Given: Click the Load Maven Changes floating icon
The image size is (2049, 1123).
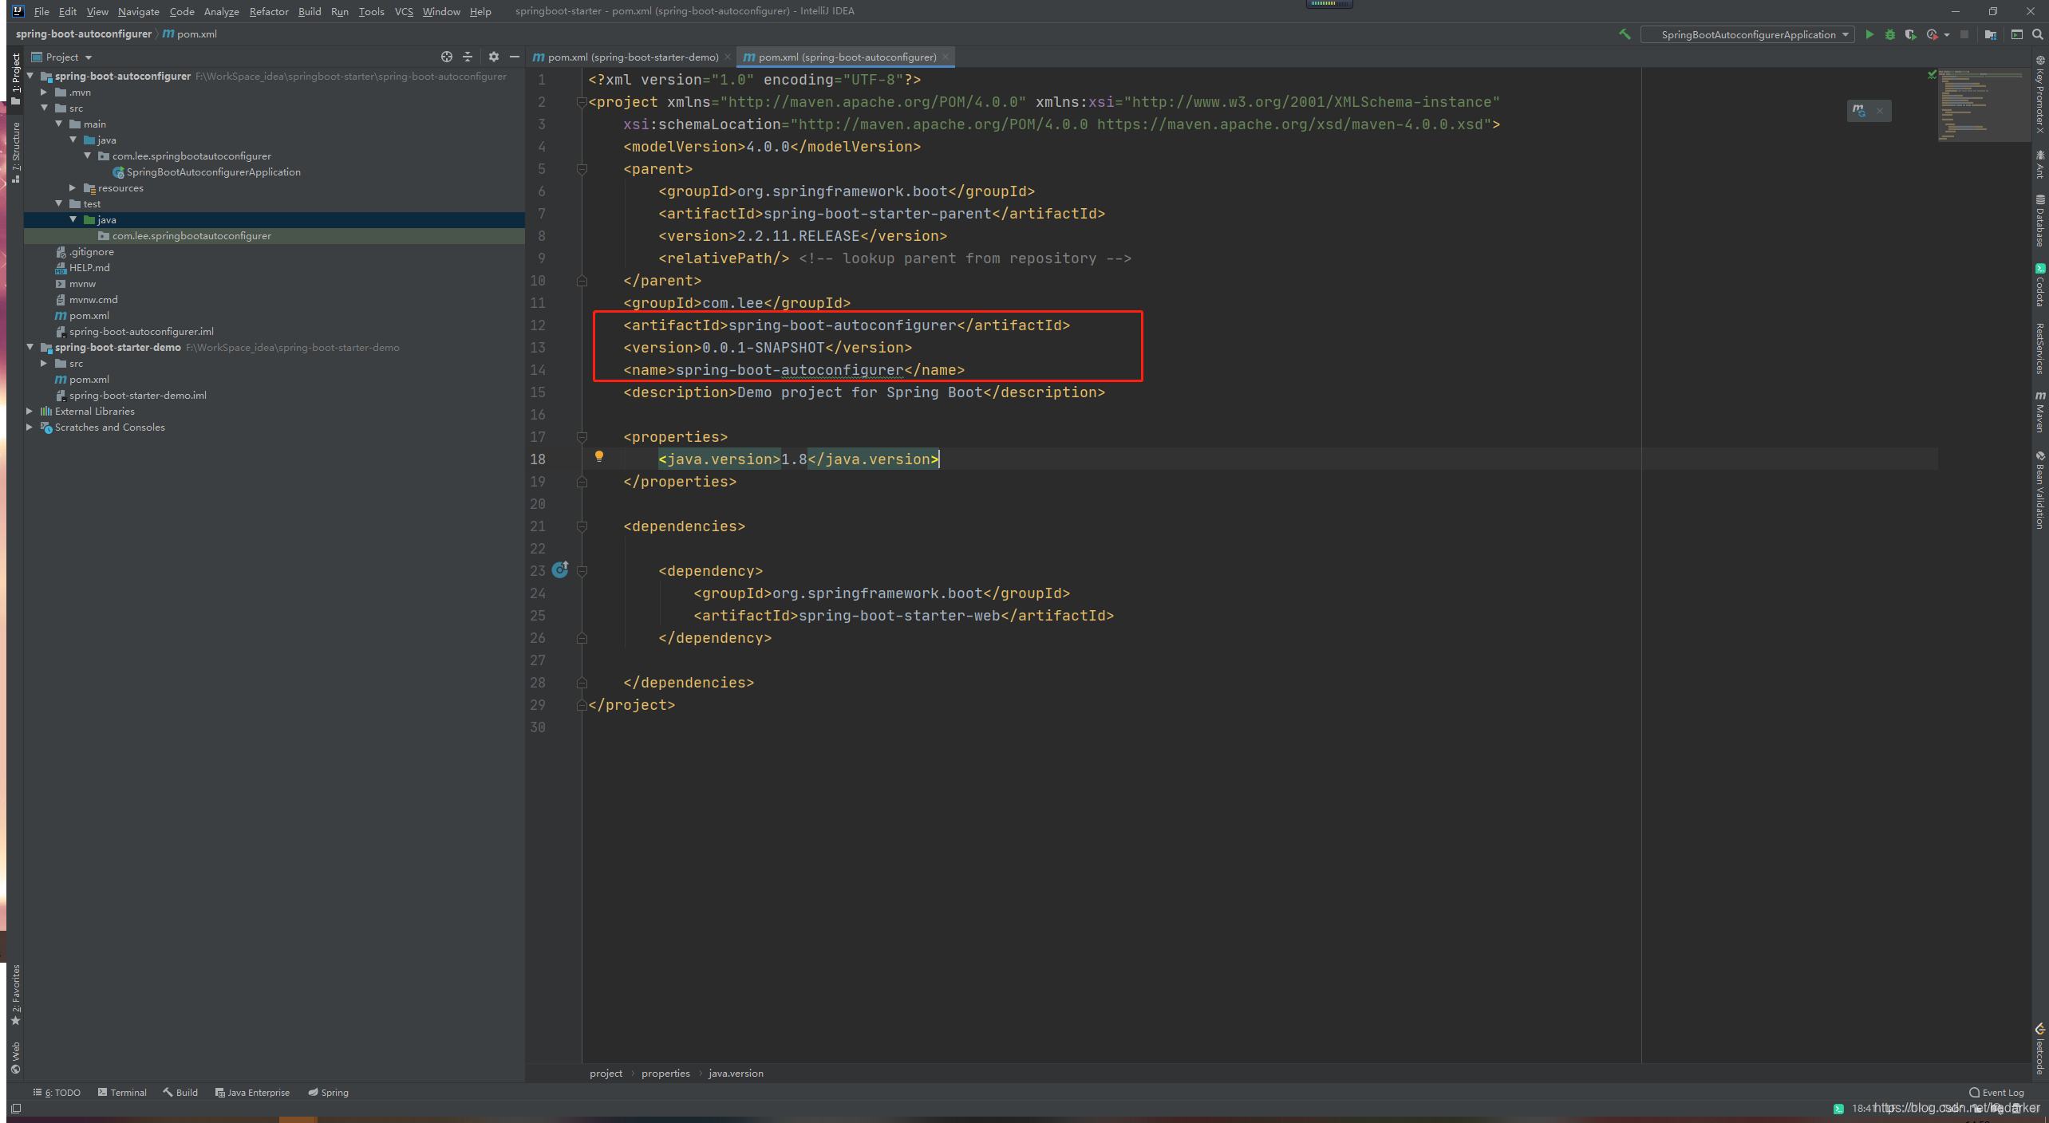Looking at the screenshot, I should [1859, 111].
